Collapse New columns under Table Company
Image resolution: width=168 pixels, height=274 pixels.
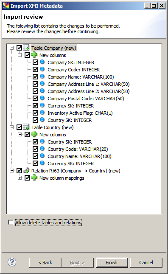coord(20,55)
